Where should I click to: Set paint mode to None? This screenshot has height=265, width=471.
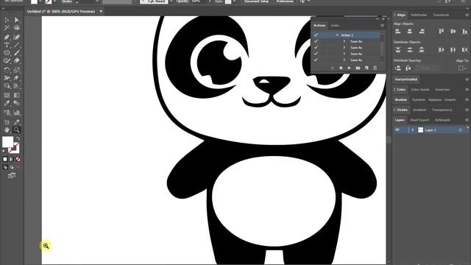coord(18,159)
